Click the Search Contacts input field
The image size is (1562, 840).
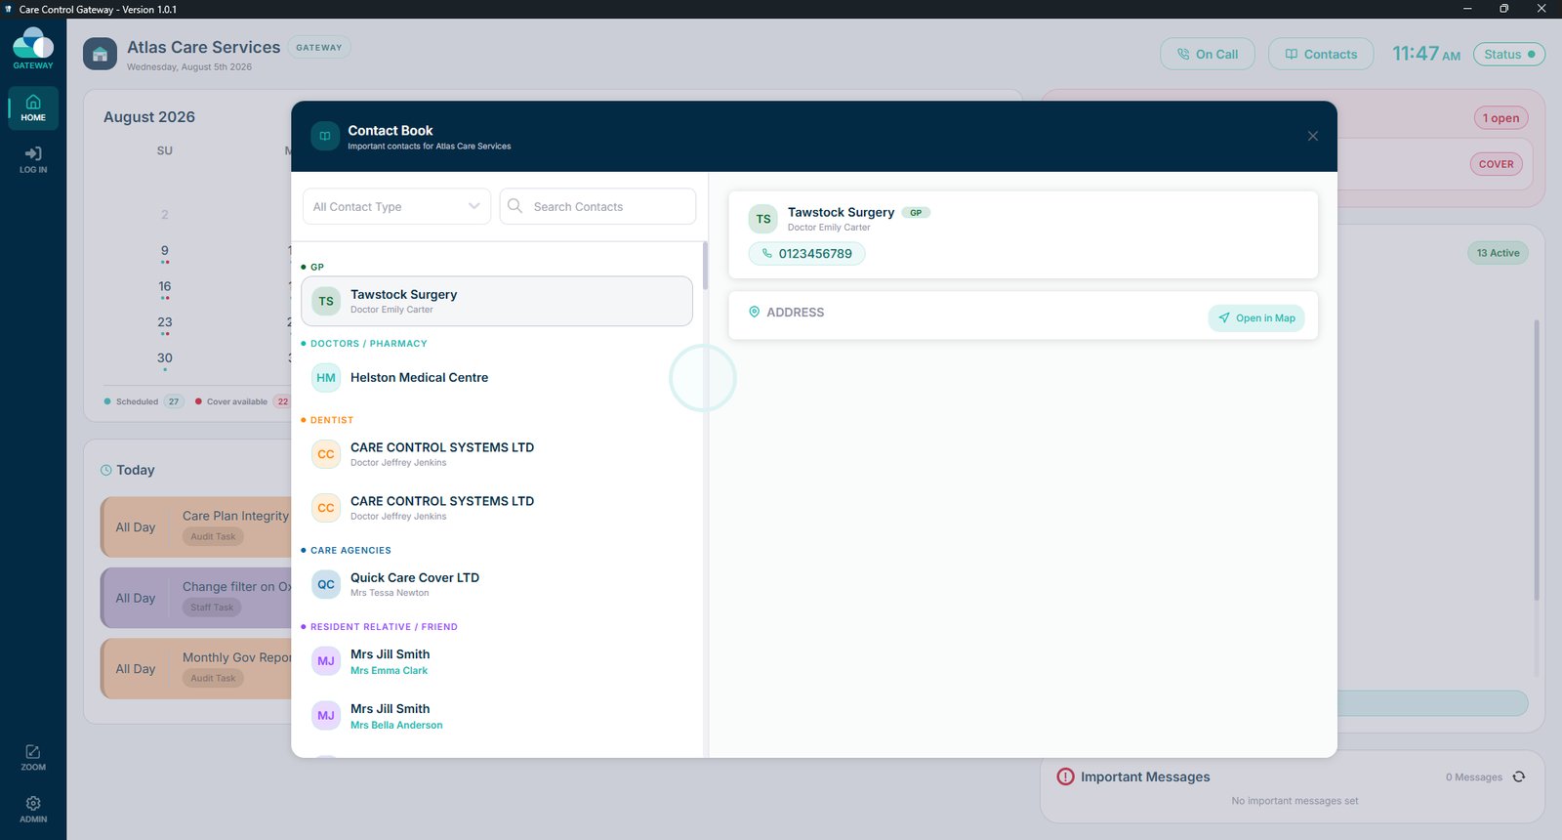[597, 206]
